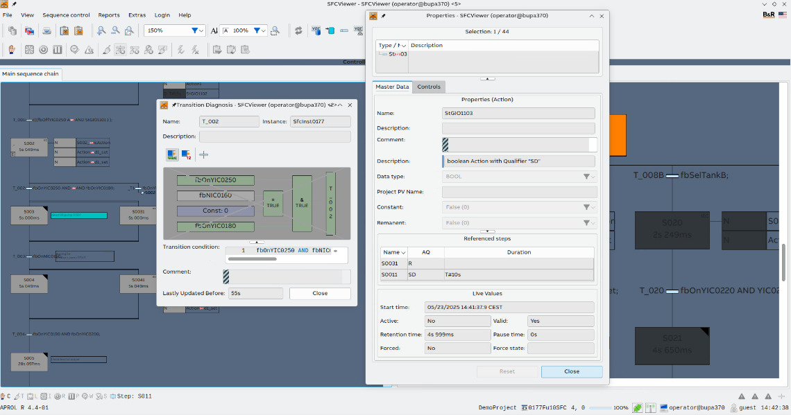
Task: Click the printer icon in the toolbar
Action: pos(46,30)
